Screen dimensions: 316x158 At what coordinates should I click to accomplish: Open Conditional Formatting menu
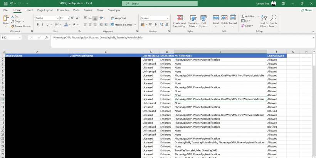(x=179, y=21)
